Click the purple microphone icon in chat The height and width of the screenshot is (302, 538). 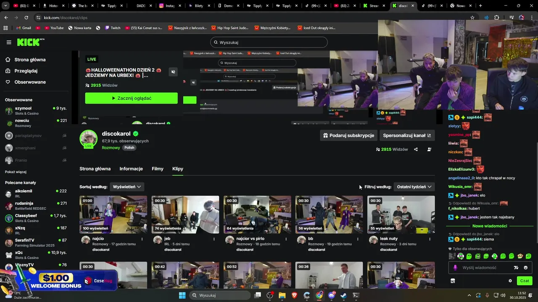pyautogui.click(x=455, y=268)
